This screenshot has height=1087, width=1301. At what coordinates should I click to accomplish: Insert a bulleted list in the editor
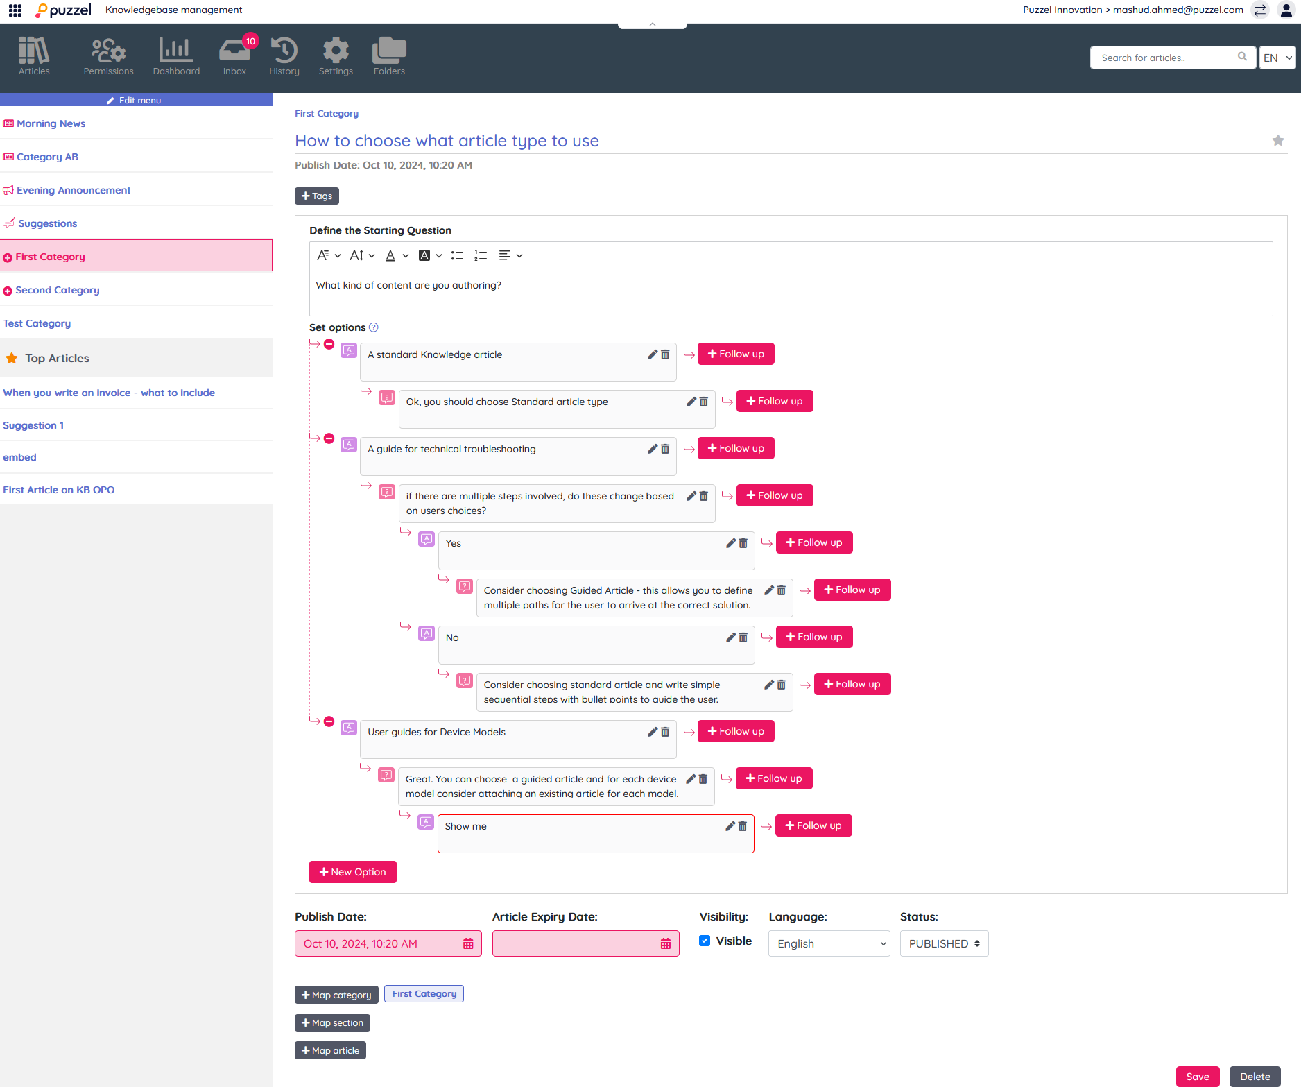pos(457,255)
